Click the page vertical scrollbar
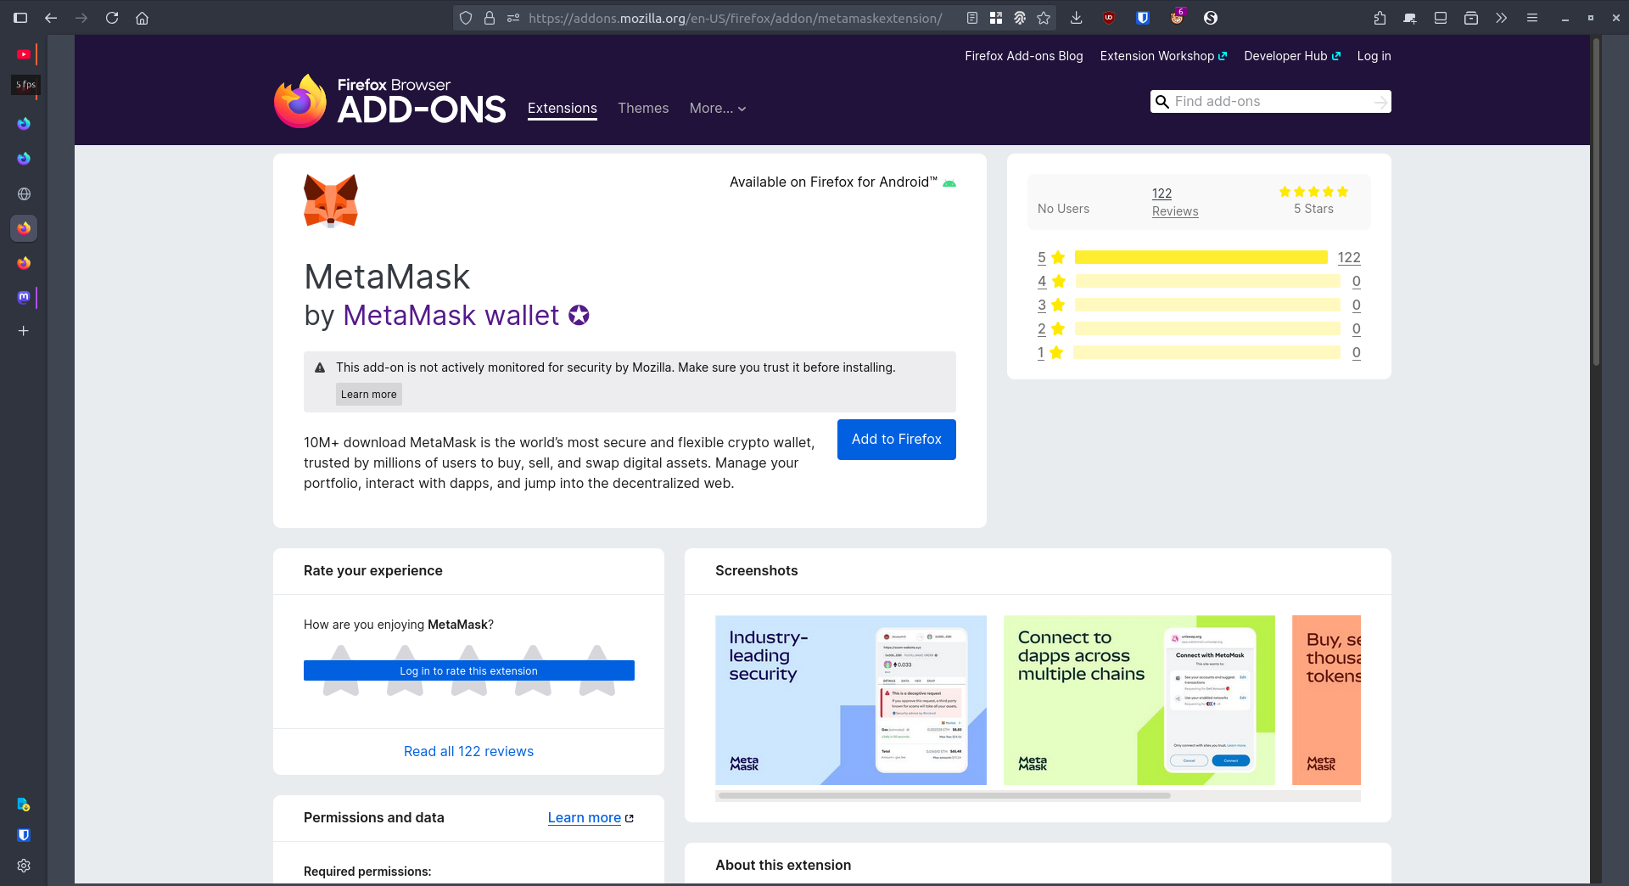This screenshot has width=1629, height=886. click(x=1596, y=202)
